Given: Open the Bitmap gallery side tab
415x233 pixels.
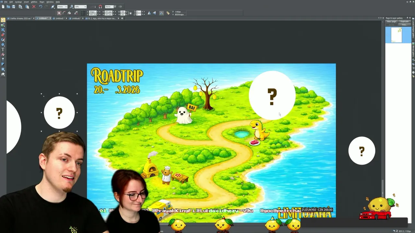Looking at the screenshot, I should [413, 50].
